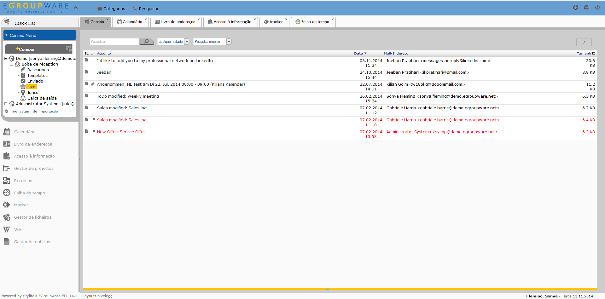Open the Folha de tempo sidebar icon

click(x=7, y=193)
